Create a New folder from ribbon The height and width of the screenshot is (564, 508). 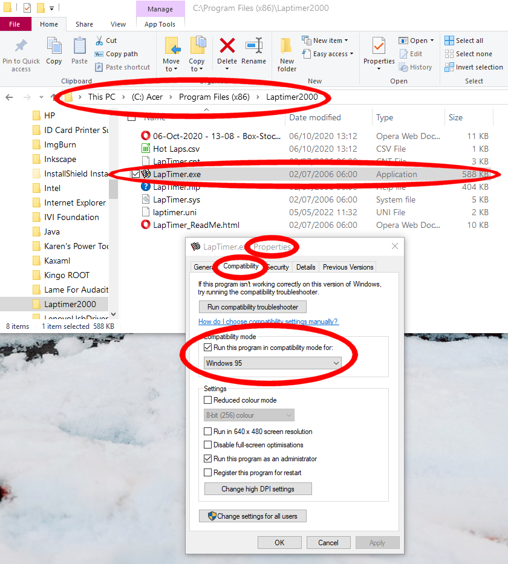[x=287, y=47]
